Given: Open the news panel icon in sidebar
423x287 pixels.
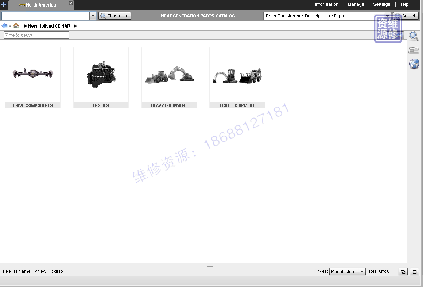Looking at the screenshot, I should pyautogui.click(x=414, y=50).
